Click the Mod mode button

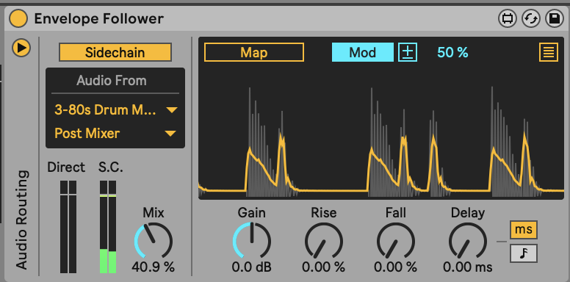[x=362, y=52]
